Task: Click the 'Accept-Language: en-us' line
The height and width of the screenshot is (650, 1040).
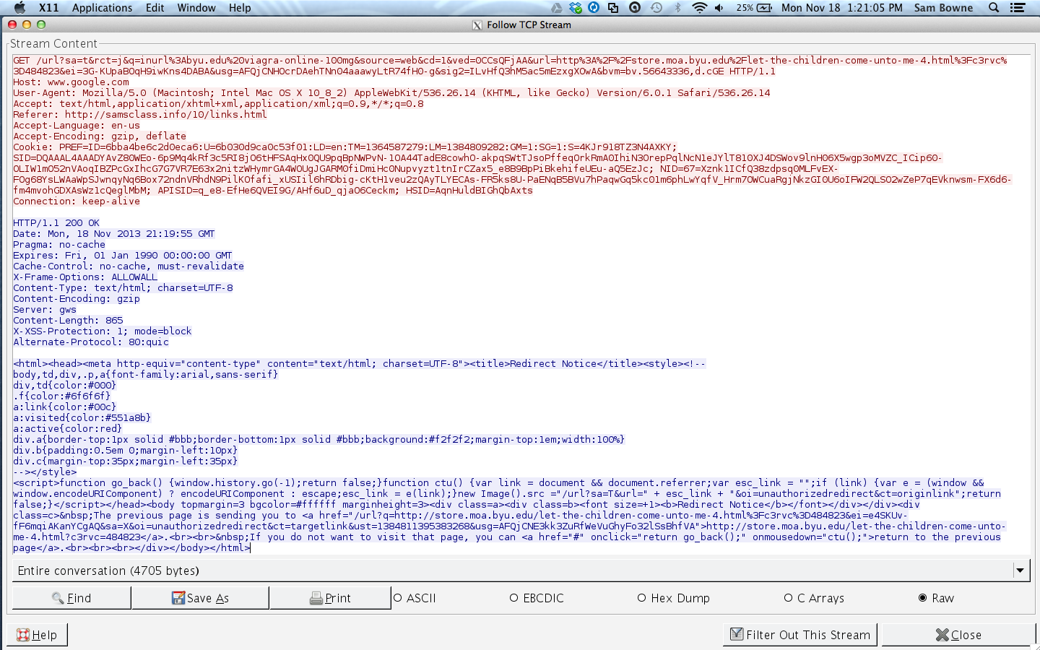Action: pos(77,126)
